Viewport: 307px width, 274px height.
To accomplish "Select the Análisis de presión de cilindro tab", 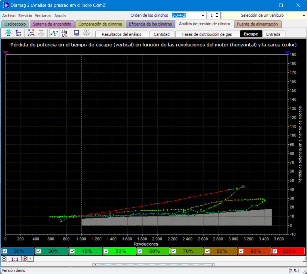I will click(x=205, y=24).
